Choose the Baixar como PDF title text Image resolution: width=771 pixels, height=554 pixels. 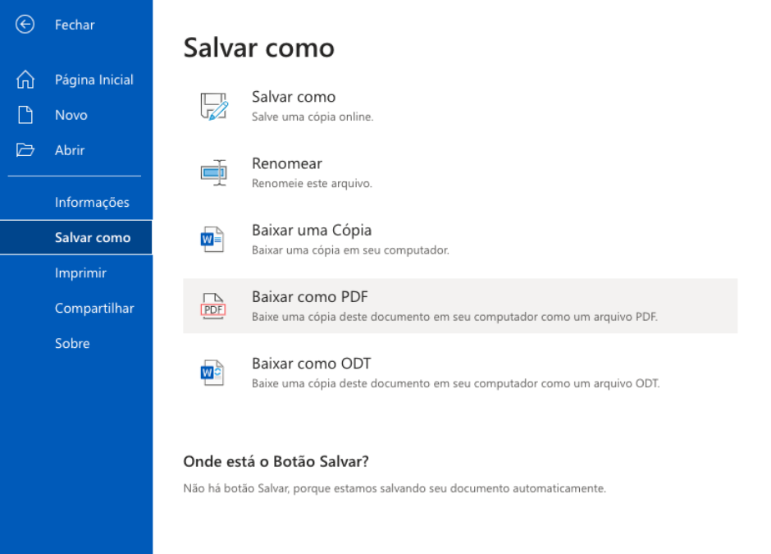[309, 297]
